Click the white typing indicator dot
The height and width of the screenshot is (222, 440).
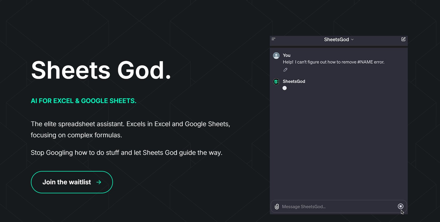284,88
